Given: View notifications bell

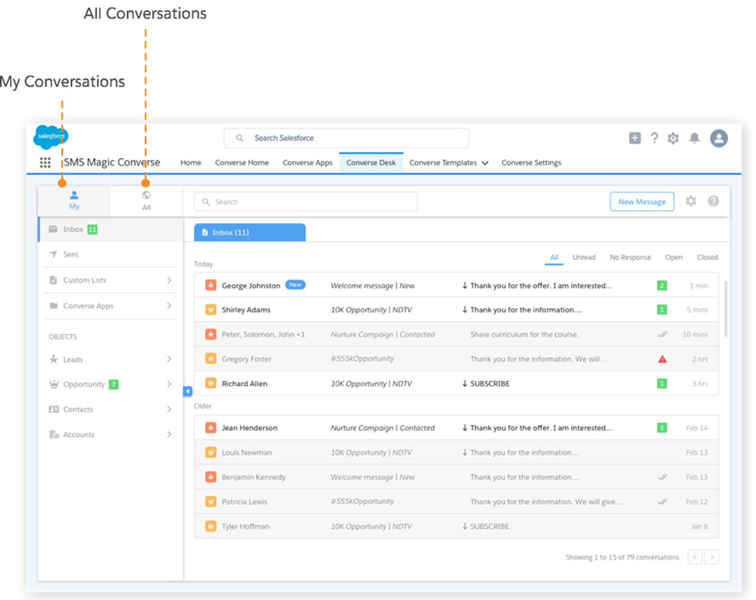Looking at the screenshot, I should coord(694,139).
